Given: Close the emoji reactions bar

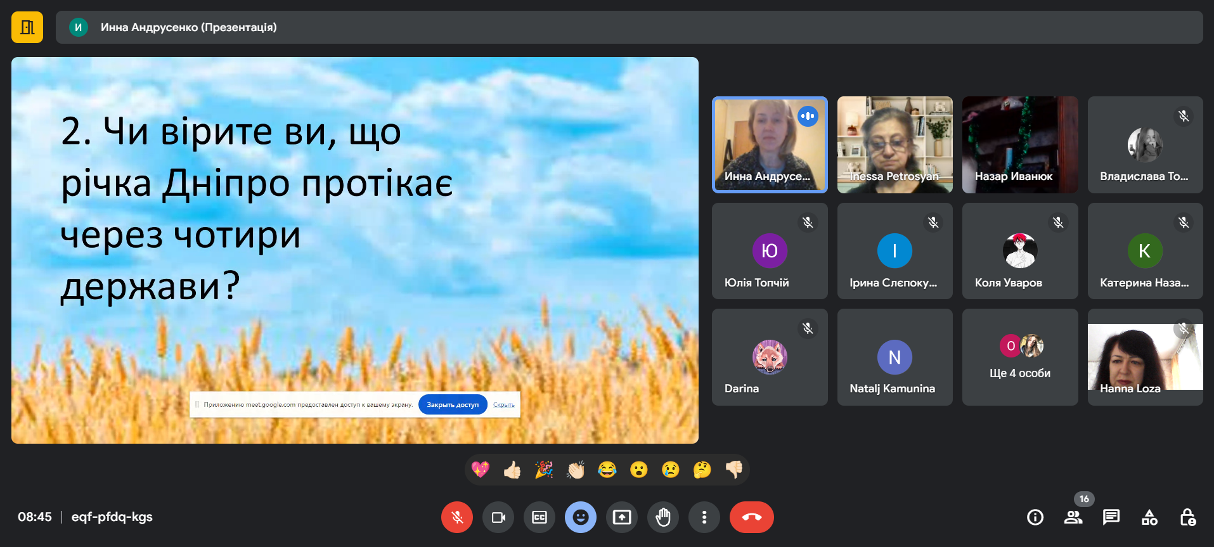Looking at the screenshot, I should click(581, 517).
